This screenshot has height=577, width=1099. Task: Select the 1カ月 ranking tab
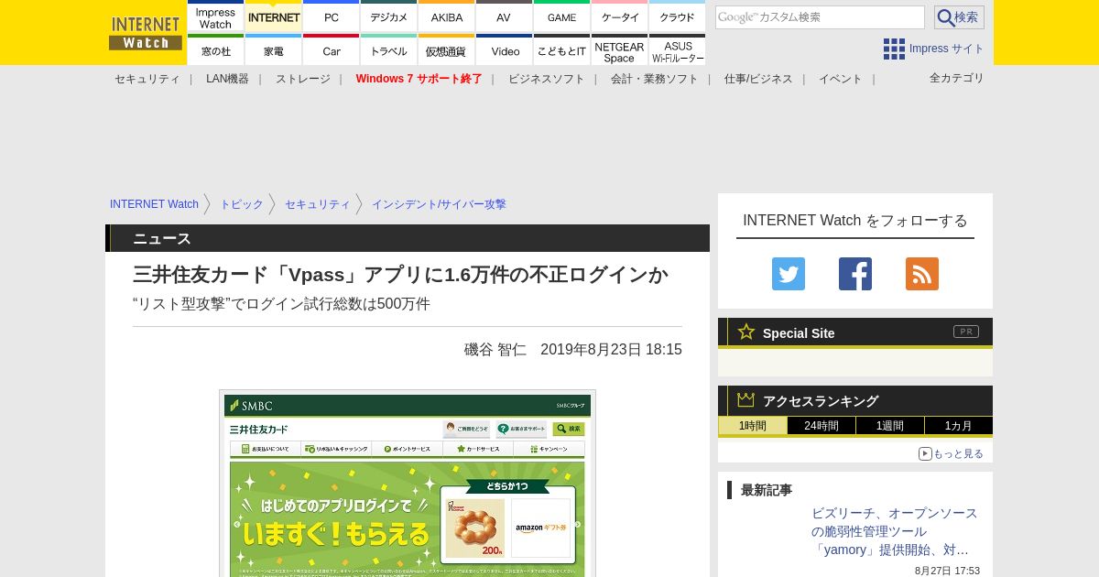(x=959, y=426)
